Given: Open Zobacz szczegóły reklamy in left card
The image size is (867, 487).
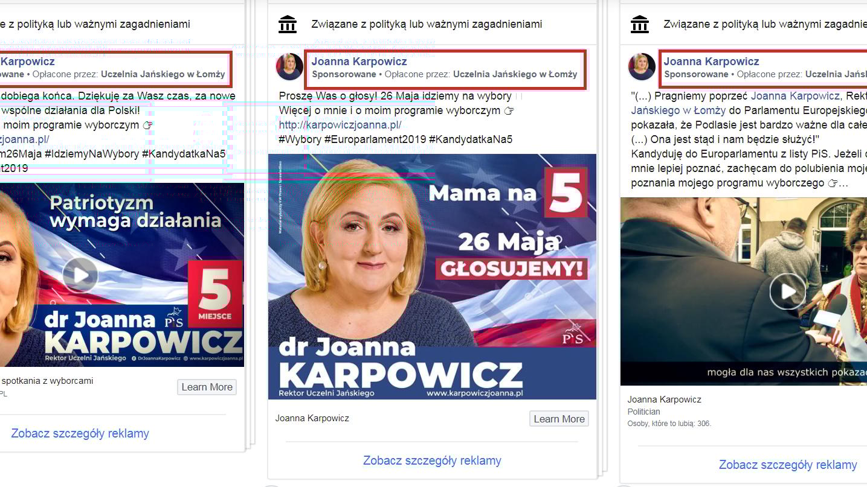Looking at the screenshot, I should tap(80, 433).
